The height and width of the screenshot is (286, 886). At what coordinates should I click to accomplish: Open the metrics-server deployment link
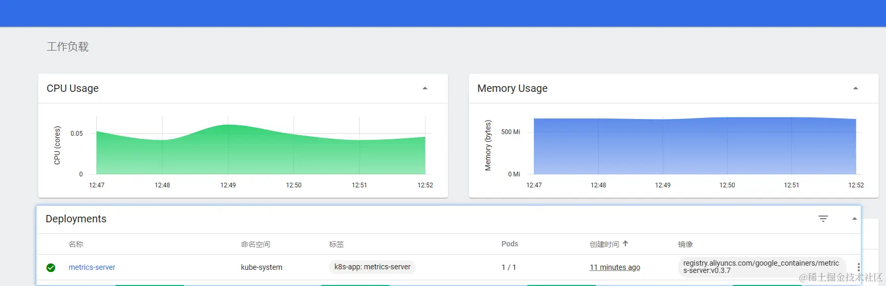(x=92, y=267)
